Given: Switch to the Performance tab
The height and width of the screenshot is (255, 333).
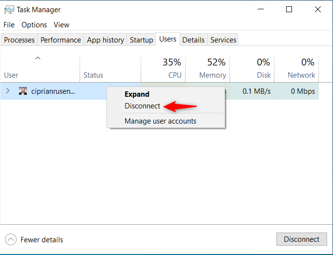Looking at the screenshot, I should pyautogui.click(x=61, y=40).
